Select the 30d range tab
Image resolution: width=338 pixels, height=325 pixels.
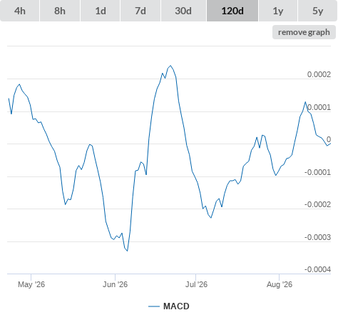183,11
